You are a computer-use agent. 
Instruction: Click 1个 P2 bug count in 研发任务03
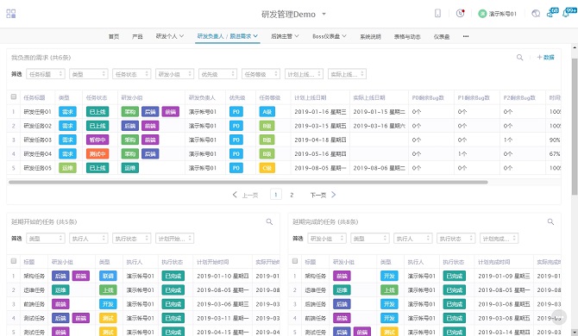508,140
